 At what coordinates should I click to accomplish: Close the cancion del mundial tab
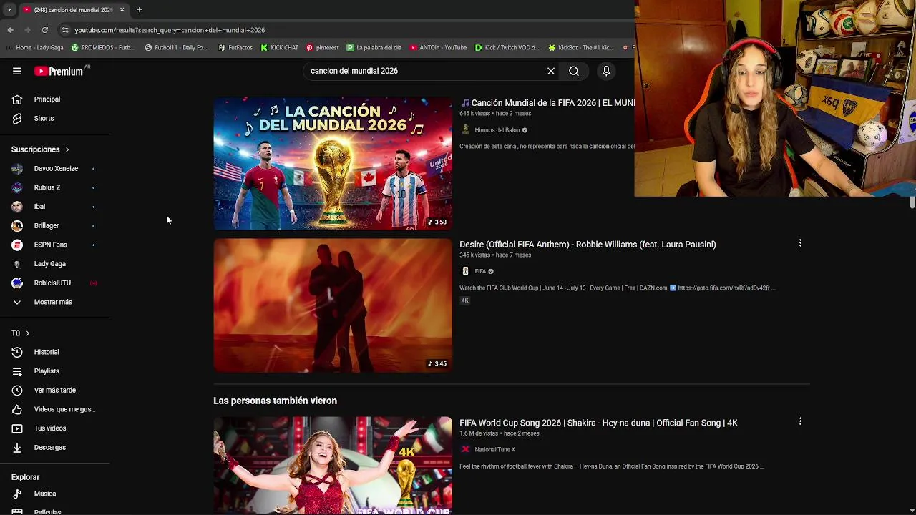click(122, 10)
